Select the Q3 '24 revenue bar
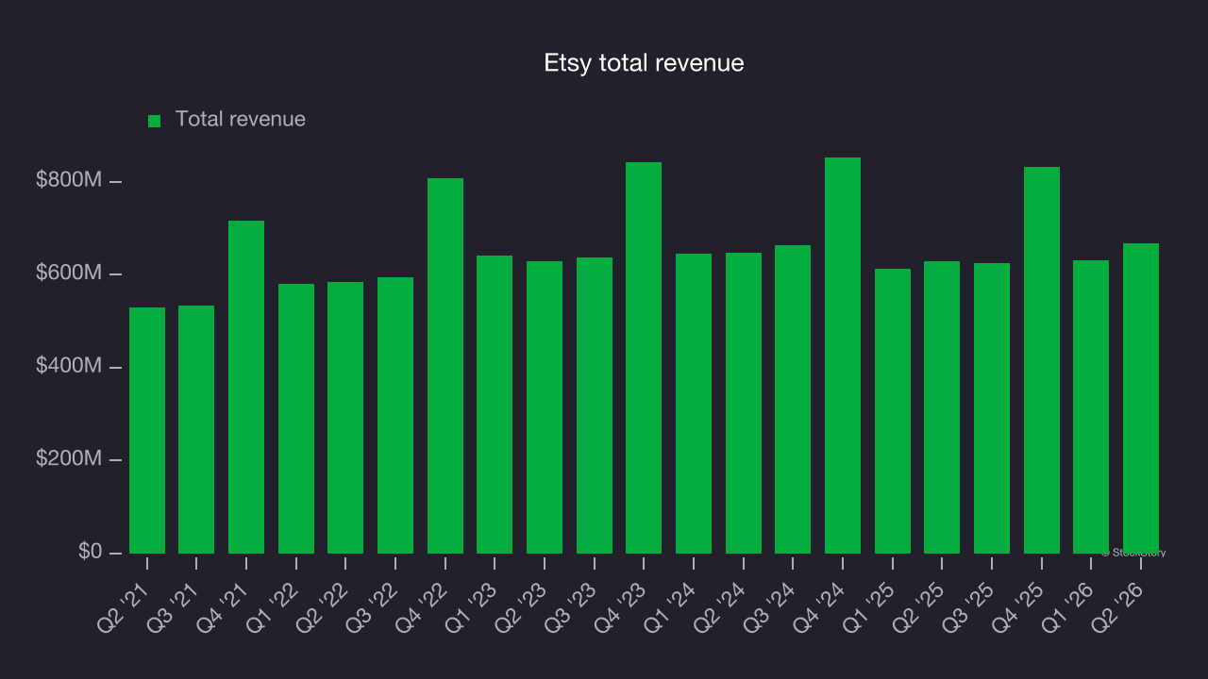The width and height of the screenshot is (1208, 679). [793, 399]
